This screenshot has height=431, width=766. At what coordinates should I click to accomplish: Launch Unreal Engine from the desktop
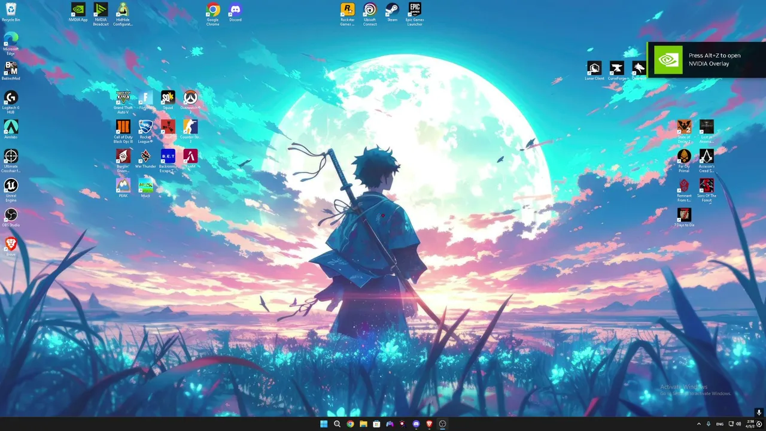click(11, 189)
